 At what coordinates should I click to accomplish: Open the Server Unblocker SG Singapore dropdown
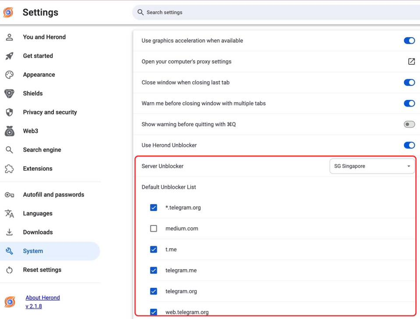pyautogui.click(x=372, y=166)
